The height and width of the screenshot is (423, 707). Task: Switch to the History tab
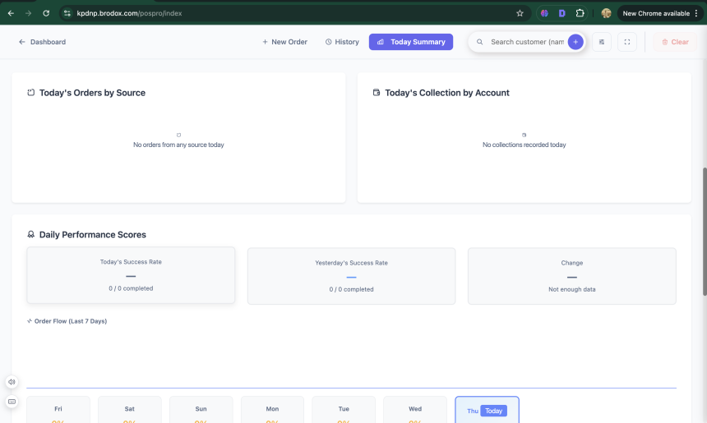342,42
